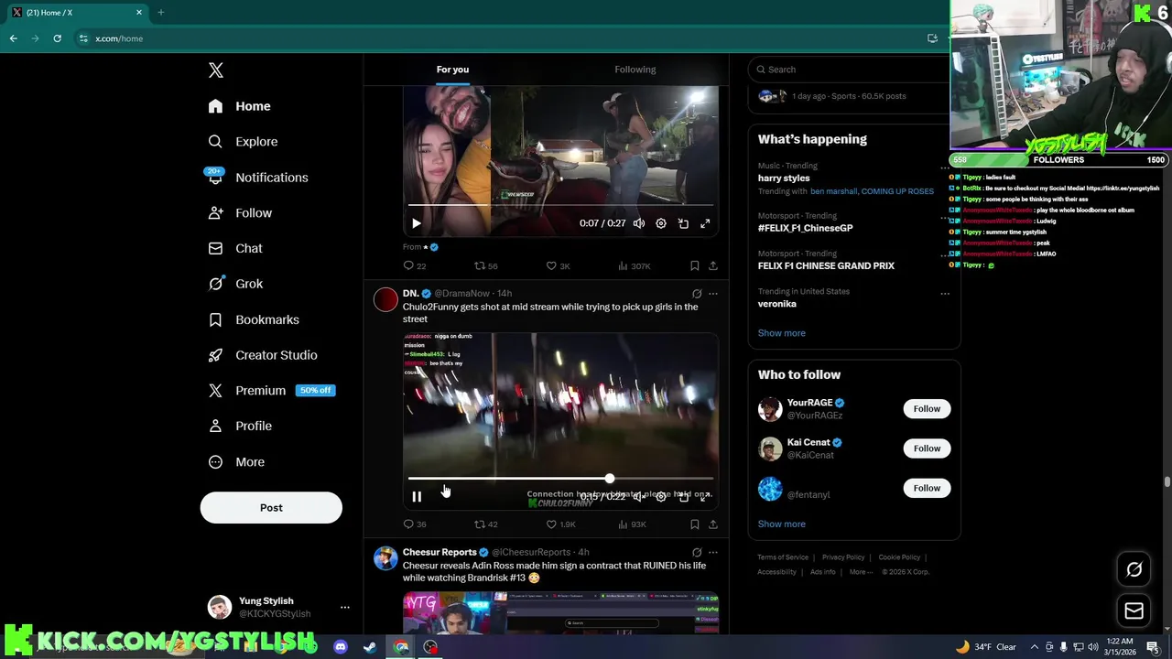Switch to the Following tab
This screenshot has width=1172, height=659.
(635, 70)
